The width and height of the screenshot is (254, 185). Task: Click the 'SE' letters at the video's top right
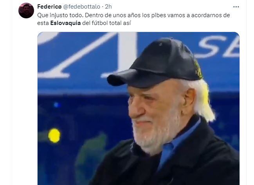219,47
